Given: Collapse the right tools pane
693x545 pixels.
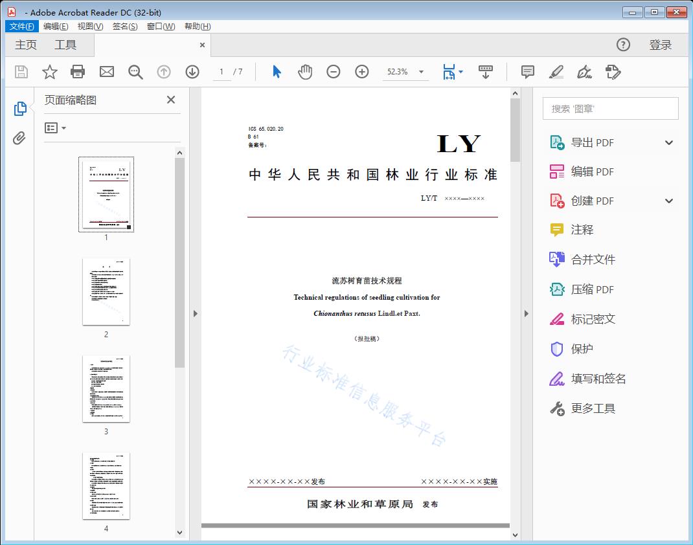Looking at the screenshot, I should click(526, 314).
